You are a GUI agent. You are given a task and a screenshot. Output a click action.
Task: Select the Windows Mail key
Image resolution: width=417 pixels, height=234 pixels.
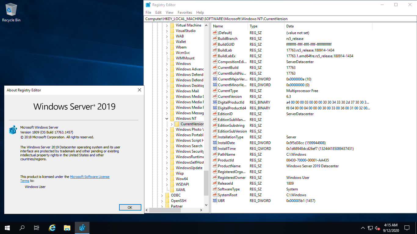click(187, 91)
